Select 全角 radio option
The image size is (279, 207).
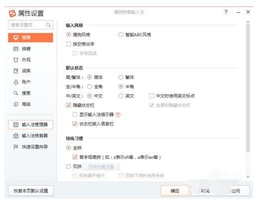click(x=90, y=87)
